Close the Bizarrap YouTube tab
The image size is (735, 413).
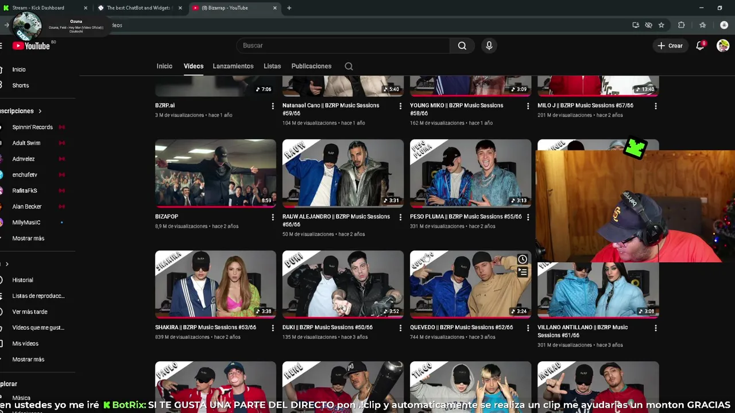tap(274, 8)
